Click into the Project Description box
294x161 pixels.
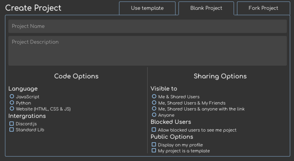coord(147,51)
